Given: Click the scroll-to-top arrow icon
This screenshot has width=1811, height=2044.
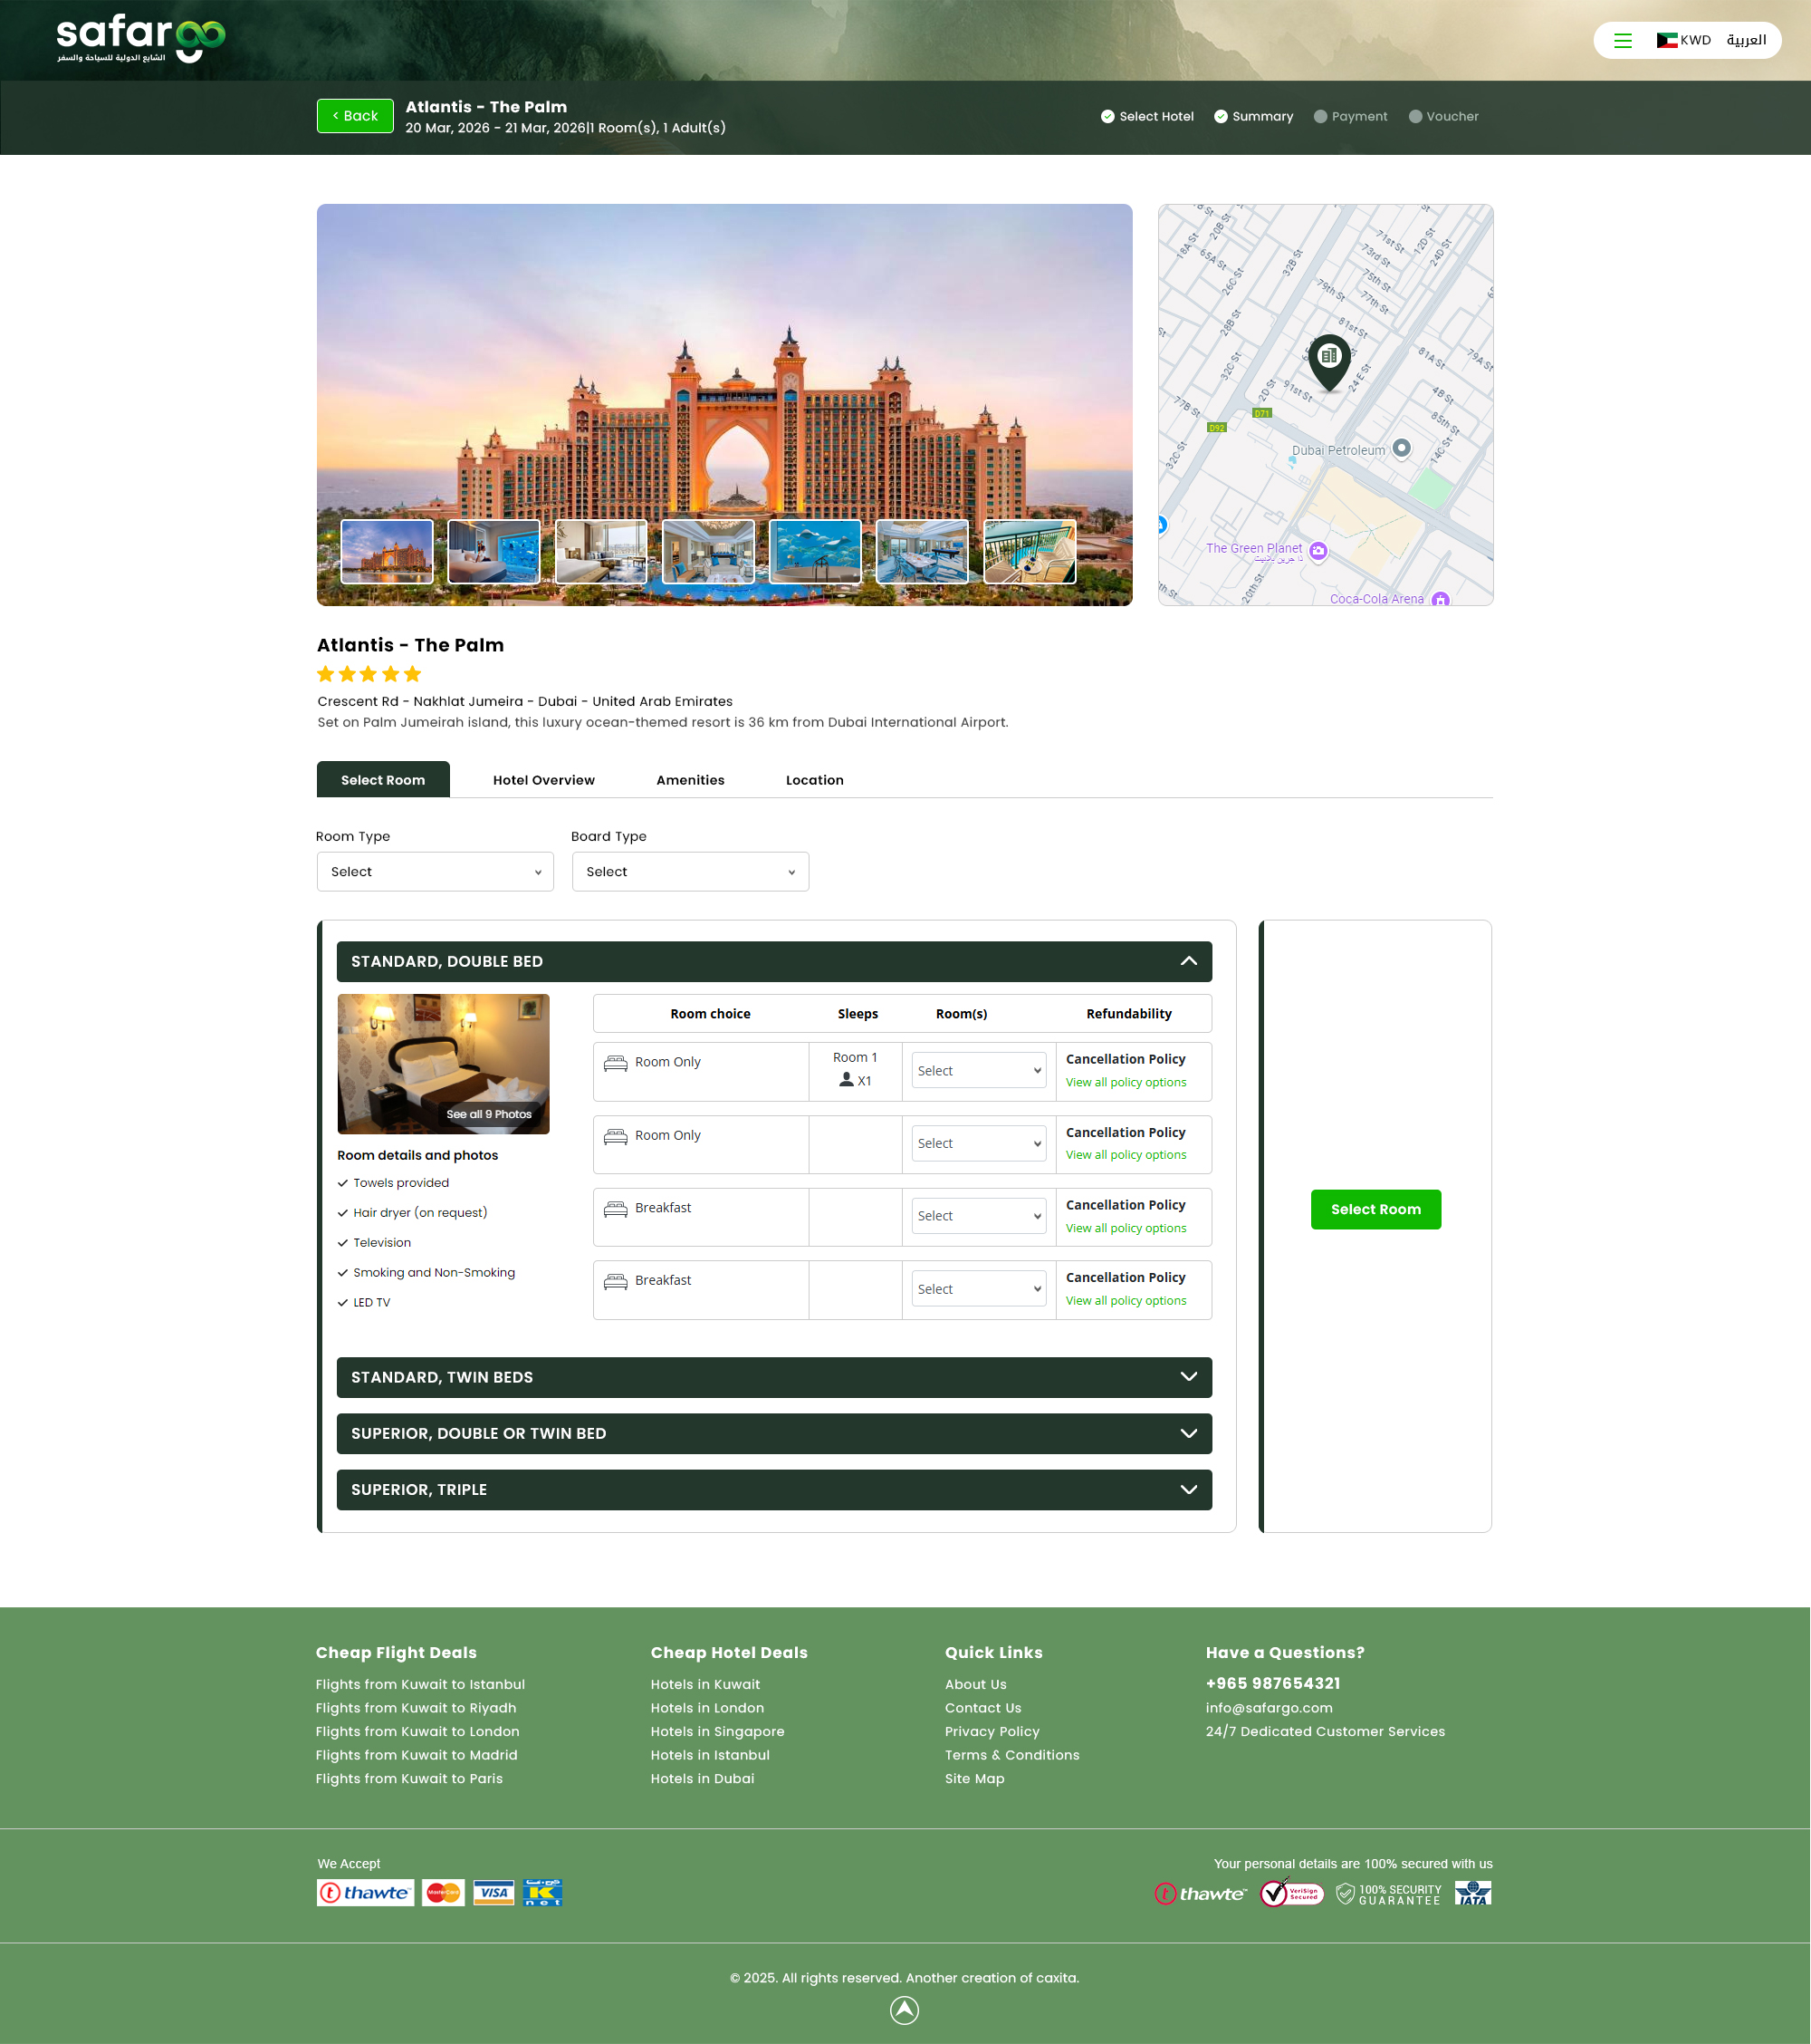Looking at the screenshot, I should pos(904,2010).
